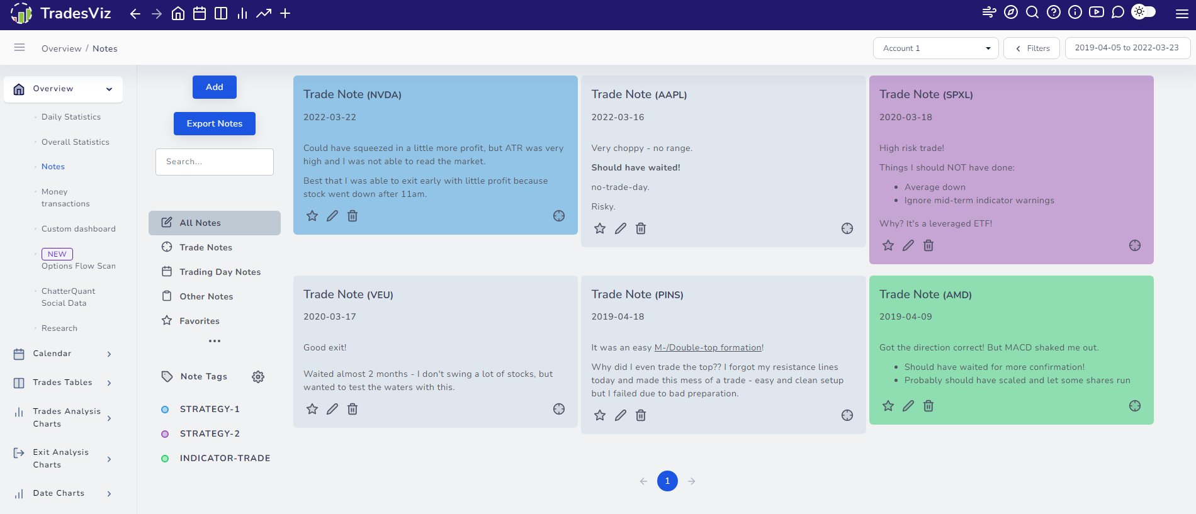Click the plus icon in top bar
The image size is (1196, 514).
(285, 13)
